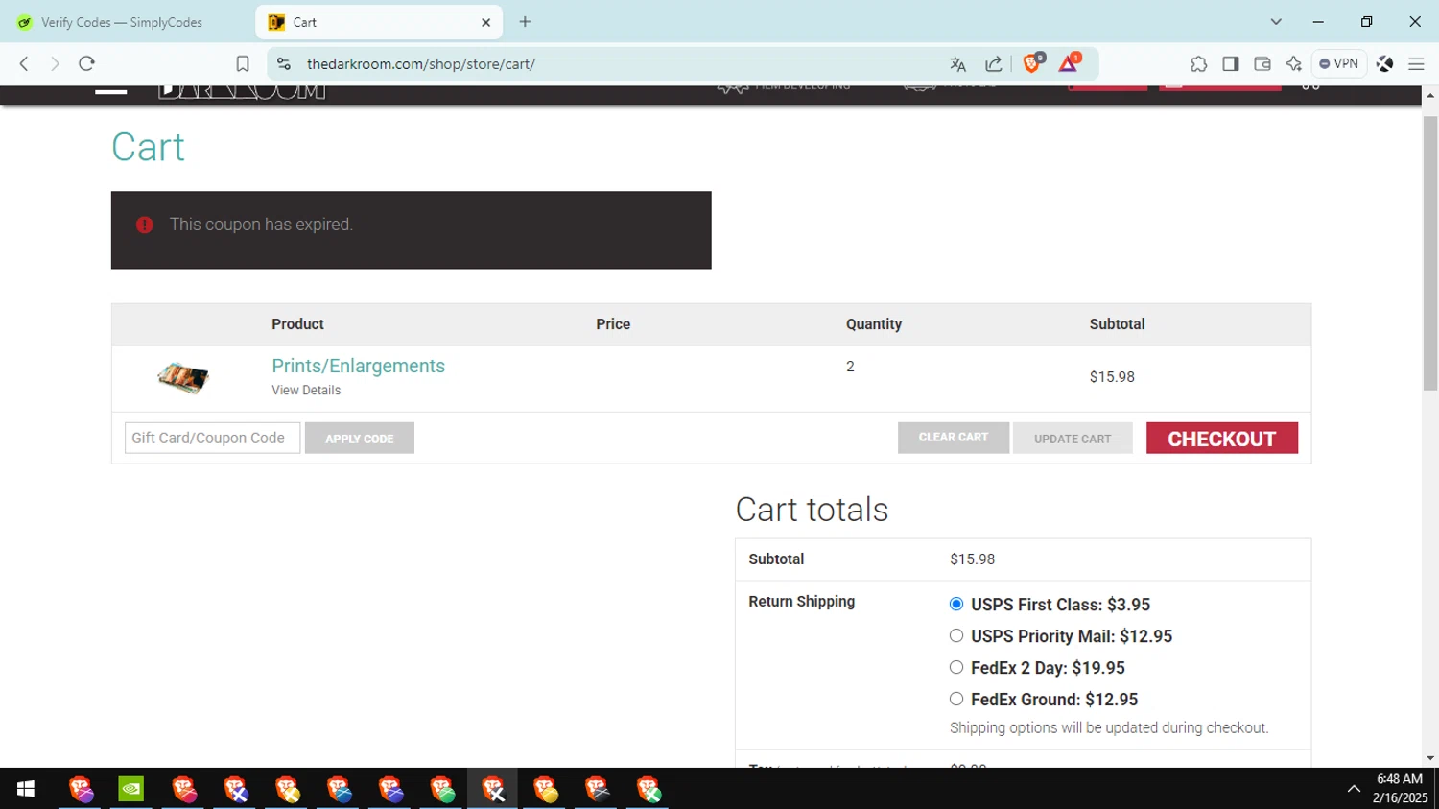Image resolution: width=1439 pixels, height=809 pixels.
Task: Click the 'This coupon has expired.' message
Action: [x=261, y=225]
